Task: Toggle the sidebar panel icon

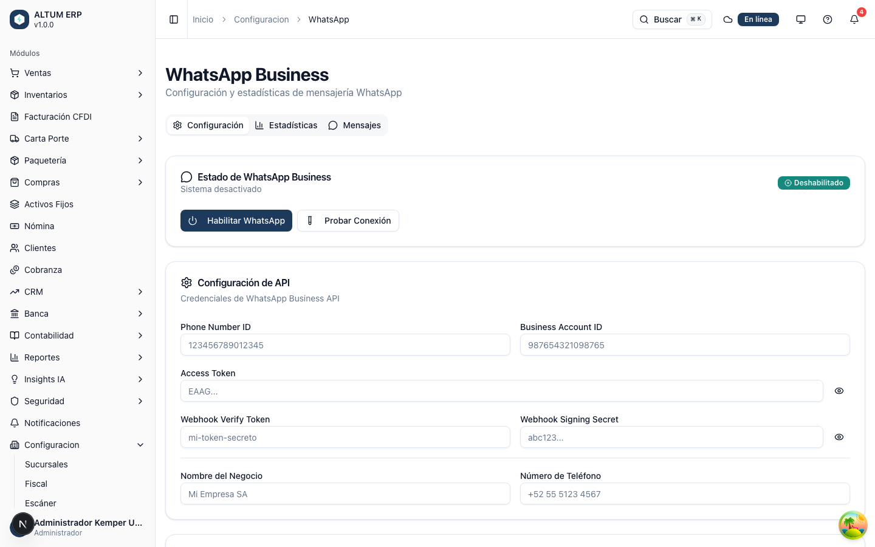Action: (174, 19)
